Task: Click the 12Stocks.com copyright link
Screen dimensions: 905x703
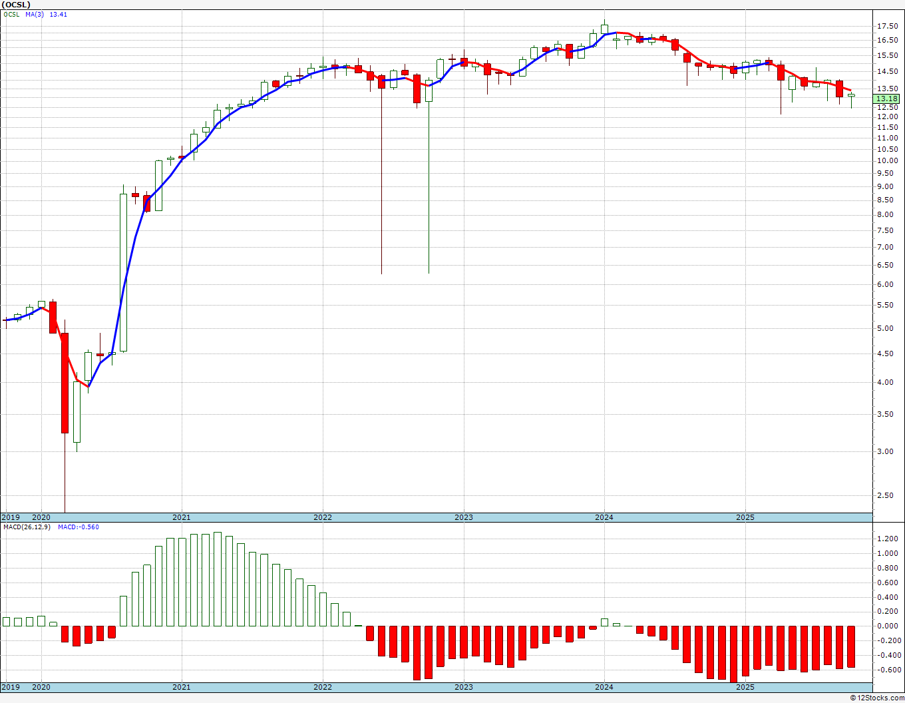Action: click(878, 698)
